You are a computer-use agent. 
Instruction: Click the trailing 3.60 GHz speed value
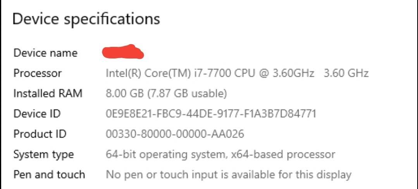[346, 73]
